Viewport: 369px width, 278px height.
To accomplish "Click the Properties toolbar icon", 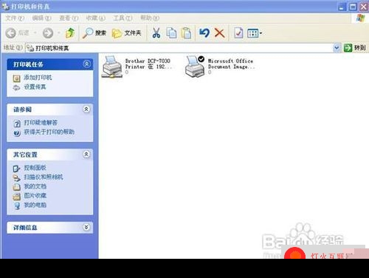I will 238,33.
